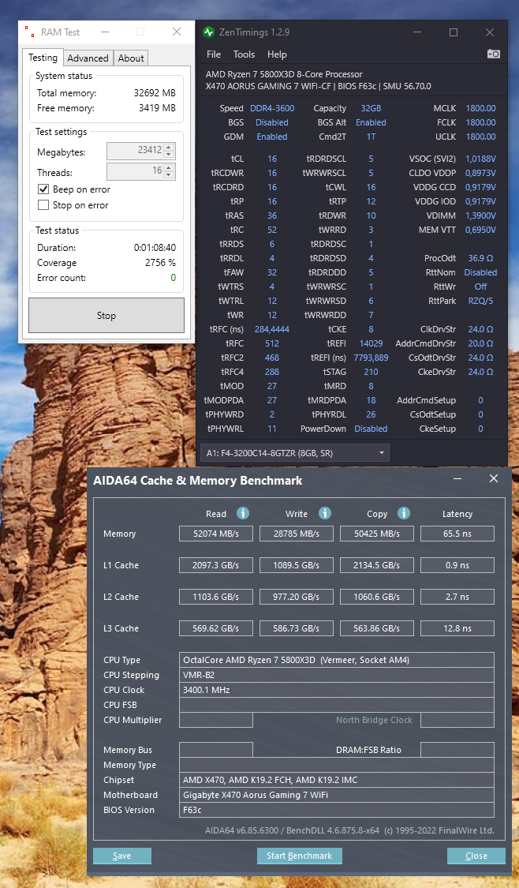Click the ZenTimings screenshot camera icon
The height and width of the screenshot is (888, 519).
click(x=494, y=54)
